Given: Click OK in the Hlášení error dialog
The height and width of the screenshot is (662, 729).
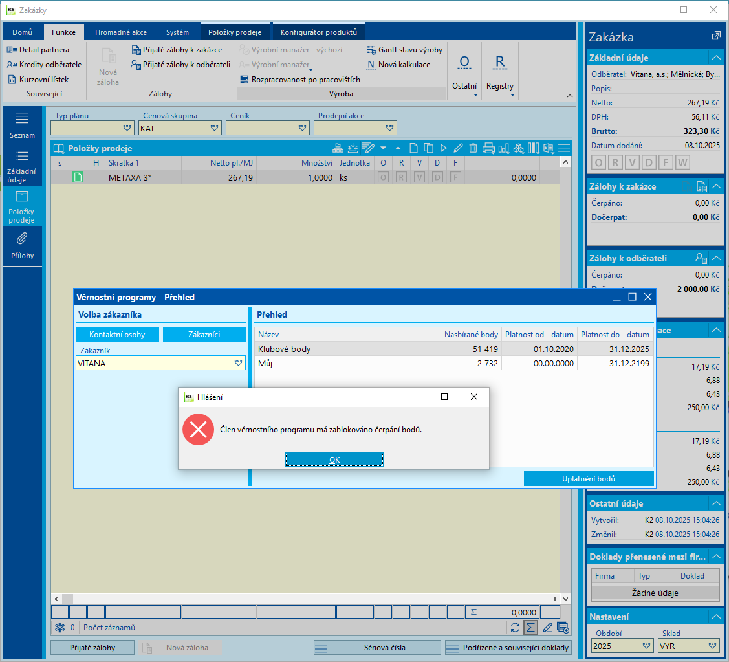Looking at the screenshot, I should 334,459.
